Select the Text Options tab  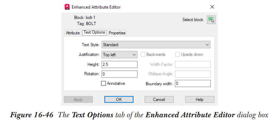[94, 33]
